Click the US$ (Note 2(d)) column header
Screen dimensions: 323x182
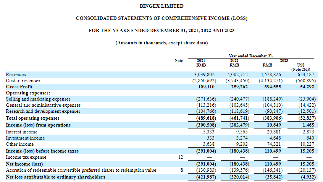tap(300, 67)
